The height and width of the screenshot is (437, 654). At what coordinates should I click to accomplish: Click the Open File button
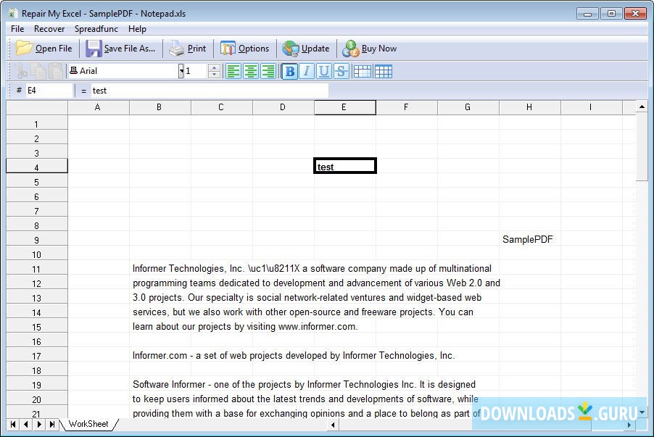(x=44, y=48)
